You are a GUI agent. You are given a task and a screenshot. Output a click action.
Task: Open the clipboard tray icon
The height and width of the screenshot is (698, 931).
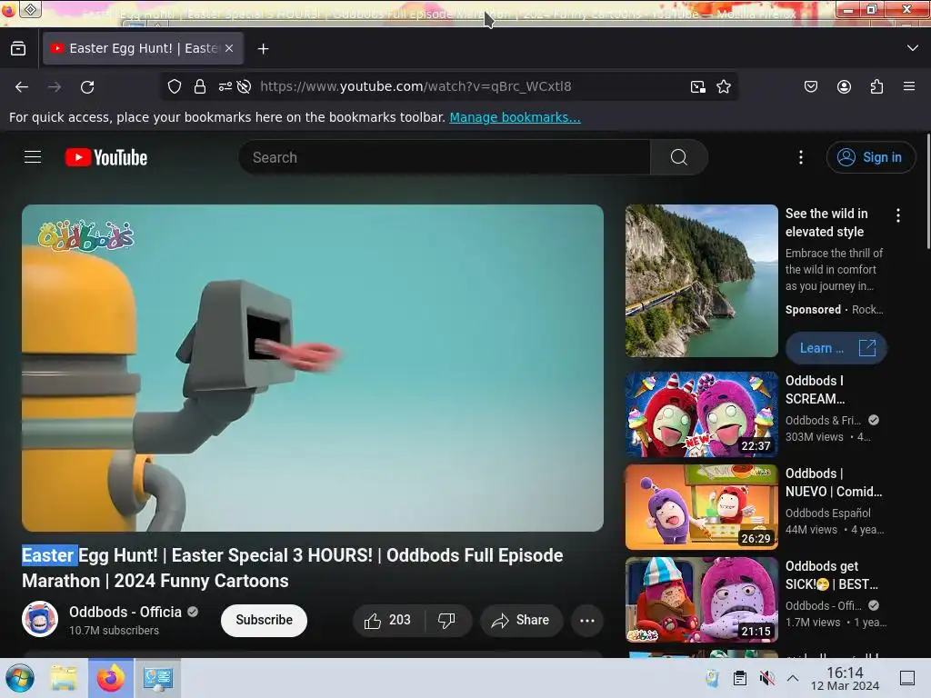click(x=740, y=678)
